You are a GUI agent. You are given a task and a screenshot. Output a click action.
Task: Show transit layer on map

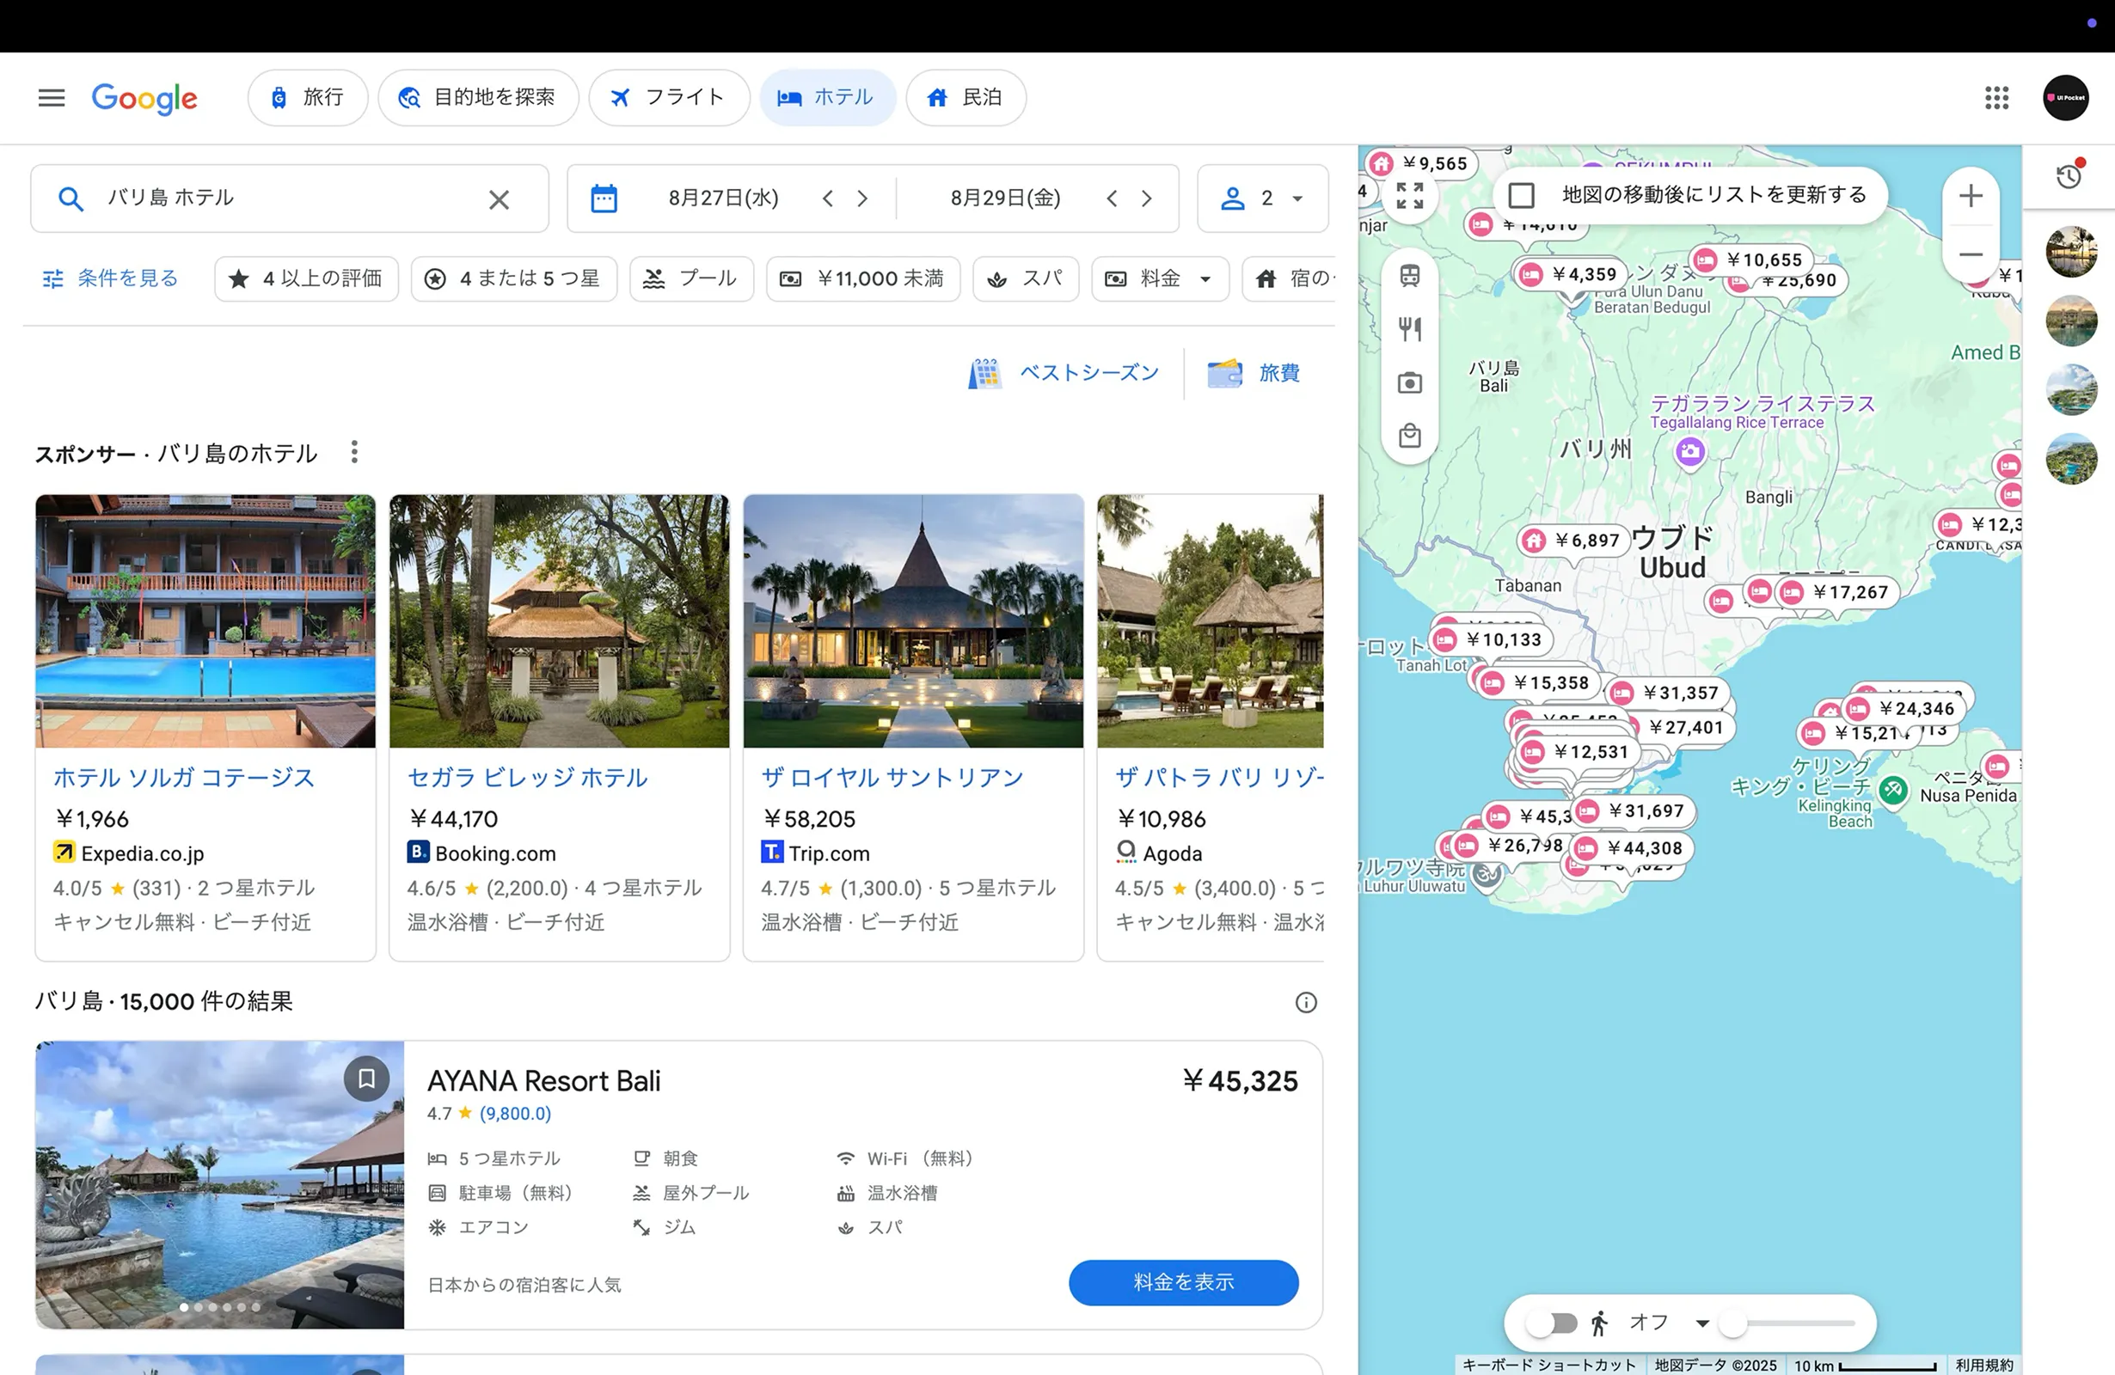pyautogui.click(x=1410, y=275)
